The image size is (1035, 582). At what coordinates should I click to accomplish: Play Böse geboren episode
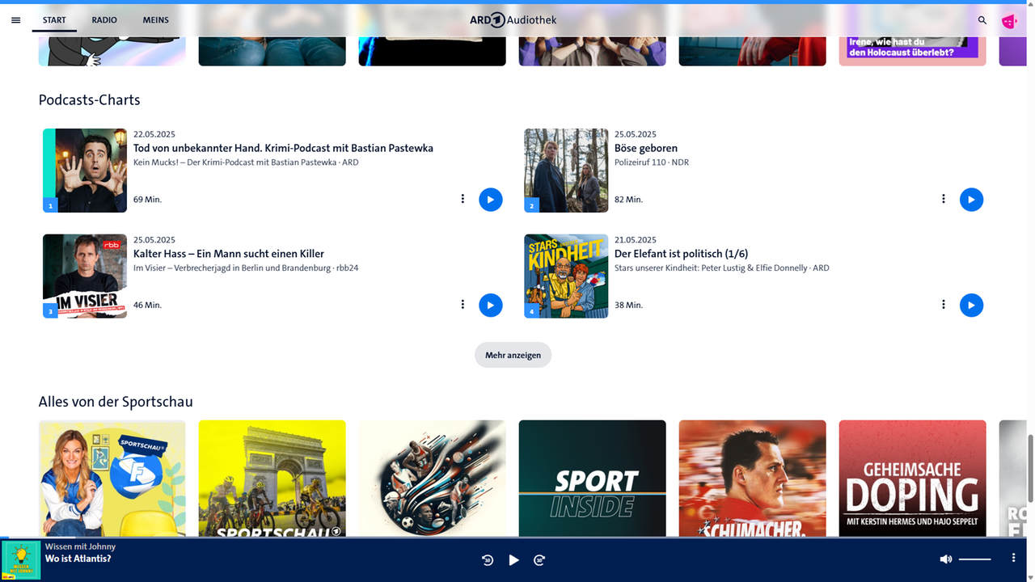pos(972,200)
